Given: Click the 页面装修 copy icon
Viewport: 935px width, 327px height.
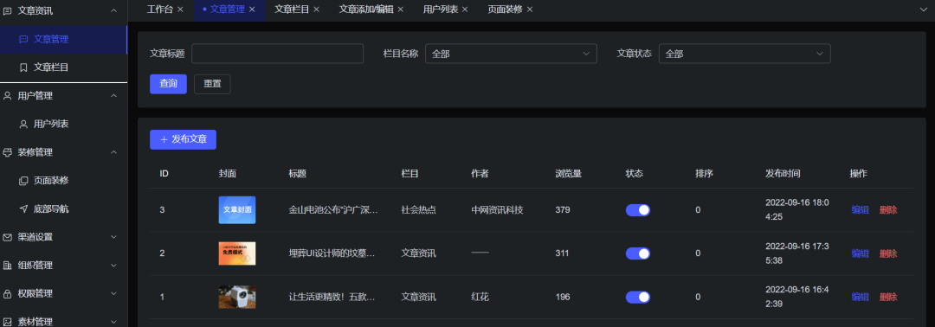Looking at the screenshot, I should (23, 181).
